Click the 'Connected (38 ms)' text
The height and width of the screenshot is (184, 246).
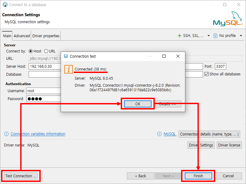[90, 69]
